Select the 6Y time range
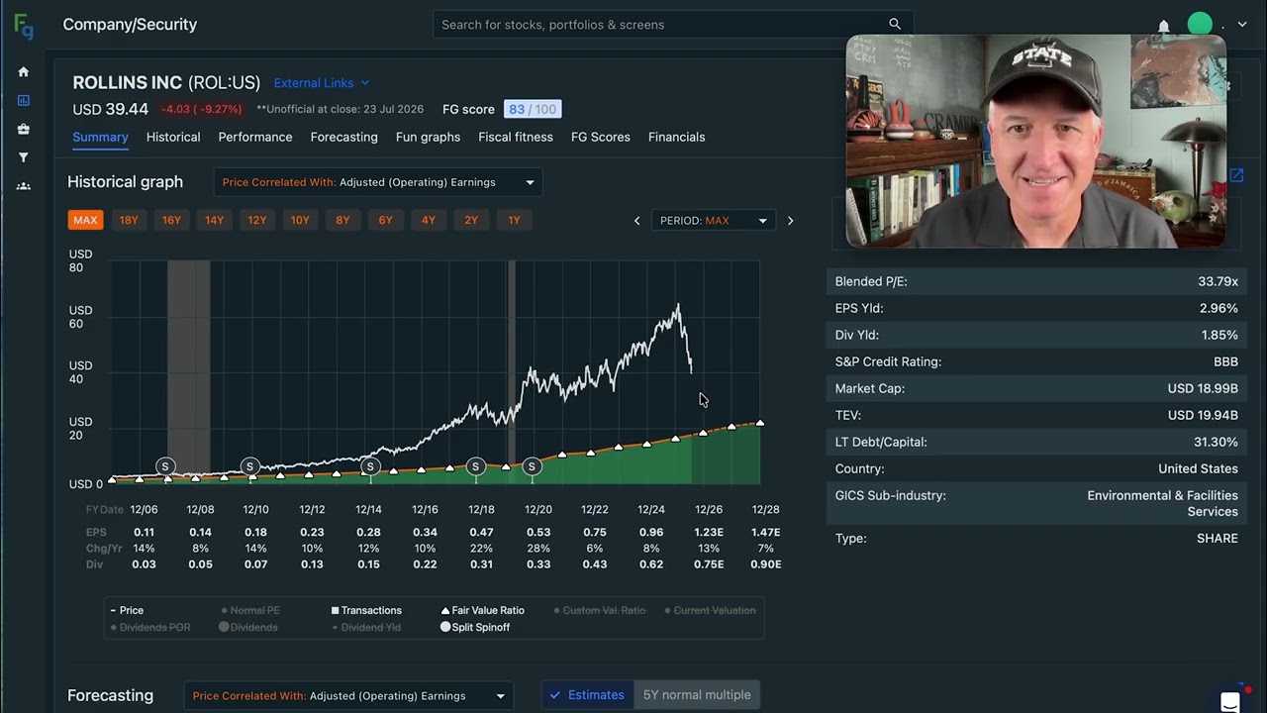The height and width of the screenshot is (713, 1267). tap(385, 221)
